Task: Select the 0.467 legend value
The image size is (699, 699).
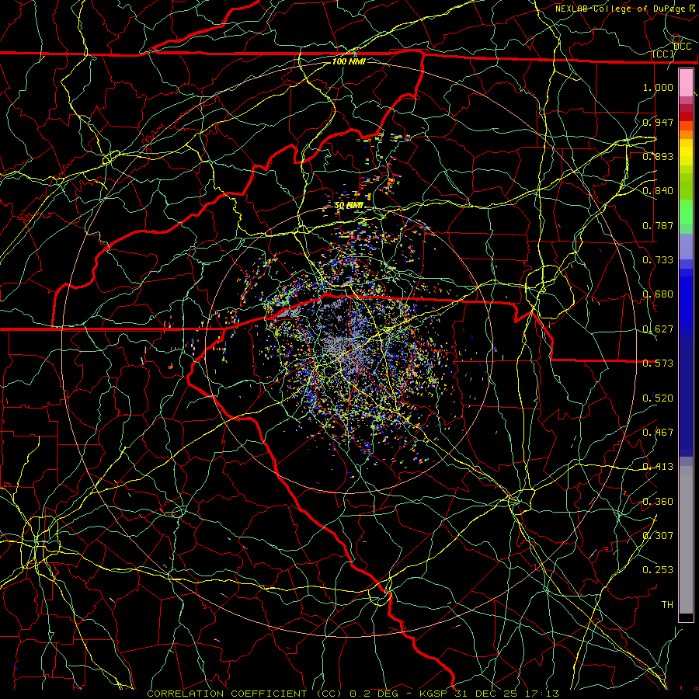Action: coord(658,433)
